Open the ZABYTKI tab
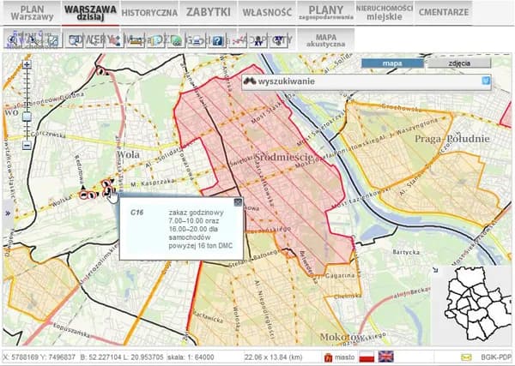This screenshot has width=515, height=366. pyautogui.click(x=208, y=13)
